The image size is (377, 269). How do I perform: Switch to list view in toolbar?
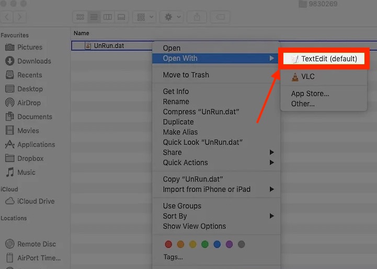(94, 17)
